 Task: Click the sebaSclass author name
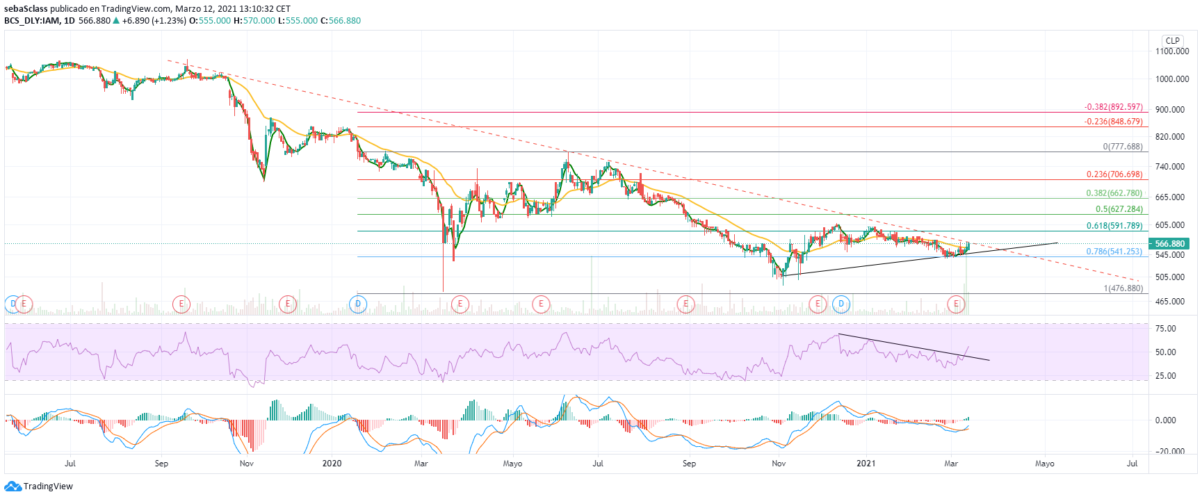[x=26, y=9]
